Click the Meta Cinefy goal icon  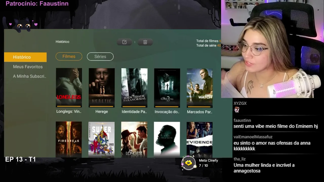coord(188,163)
